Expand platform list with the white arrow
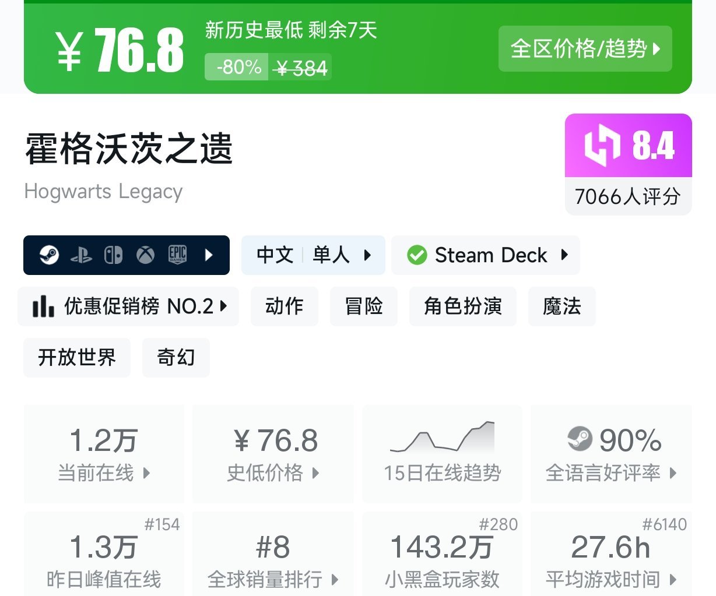Image resolution: width=716 pixels, height=596 pixels. point(209,255)
